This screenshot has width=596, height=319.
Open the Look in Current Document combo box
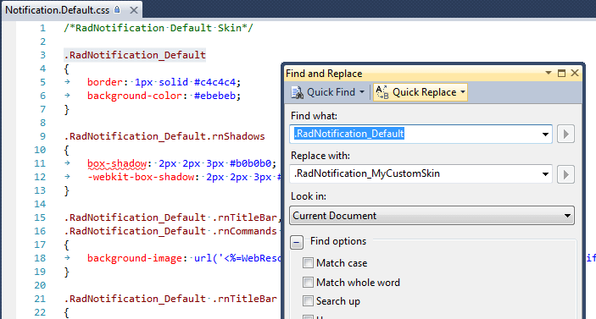click(432, 216)
